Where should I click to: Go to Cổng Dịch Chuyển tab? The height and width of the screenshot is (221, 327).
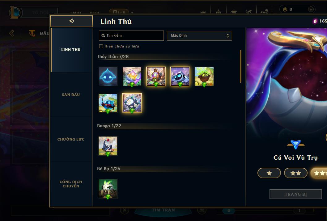click(71, 184)
